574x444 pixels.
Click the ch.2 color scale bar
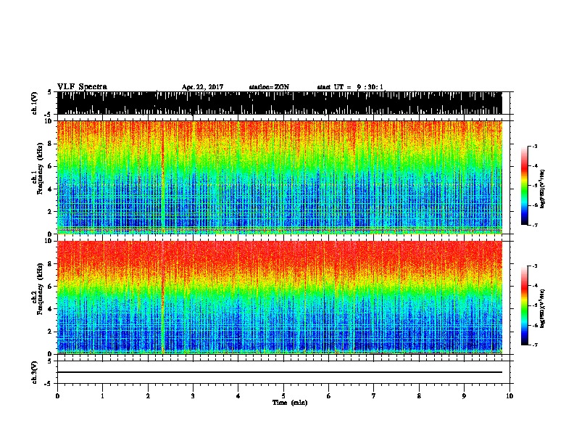coord(525,305)
